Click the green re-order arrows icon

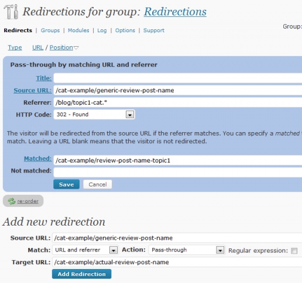click(12, 201)
